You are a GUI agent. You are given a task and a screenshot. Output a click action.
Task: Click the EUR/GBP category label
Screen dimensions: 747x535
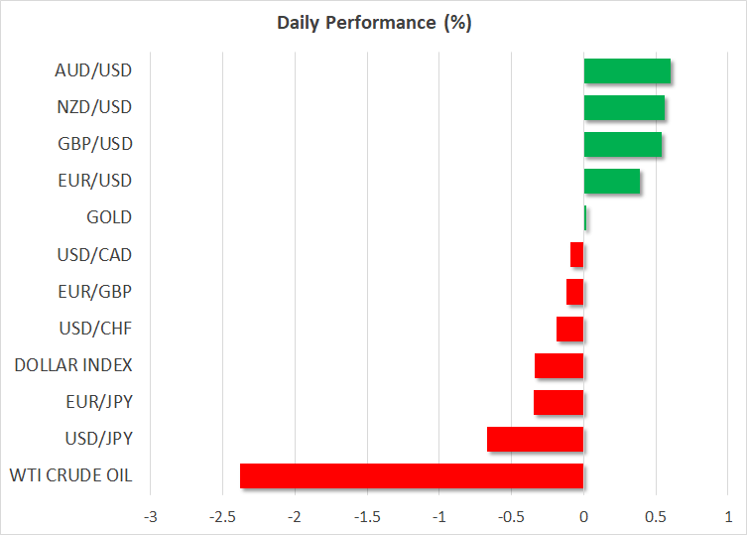click(95, 292)
